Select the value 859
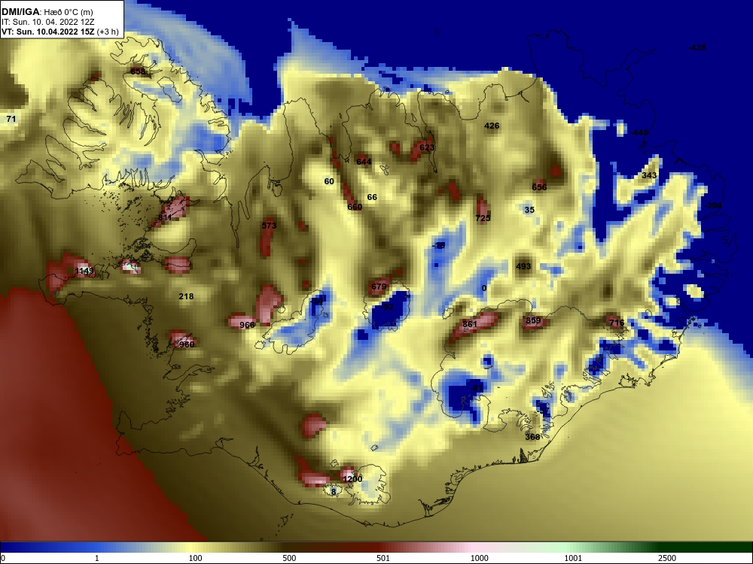753x564 pixels. click(x=533, y=320)
